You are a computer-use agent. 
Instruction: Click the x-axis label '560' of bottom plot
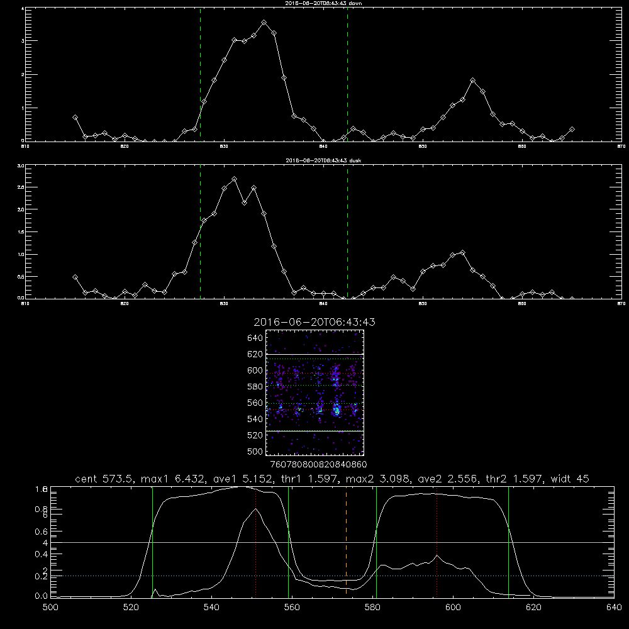tap(292, 608)
